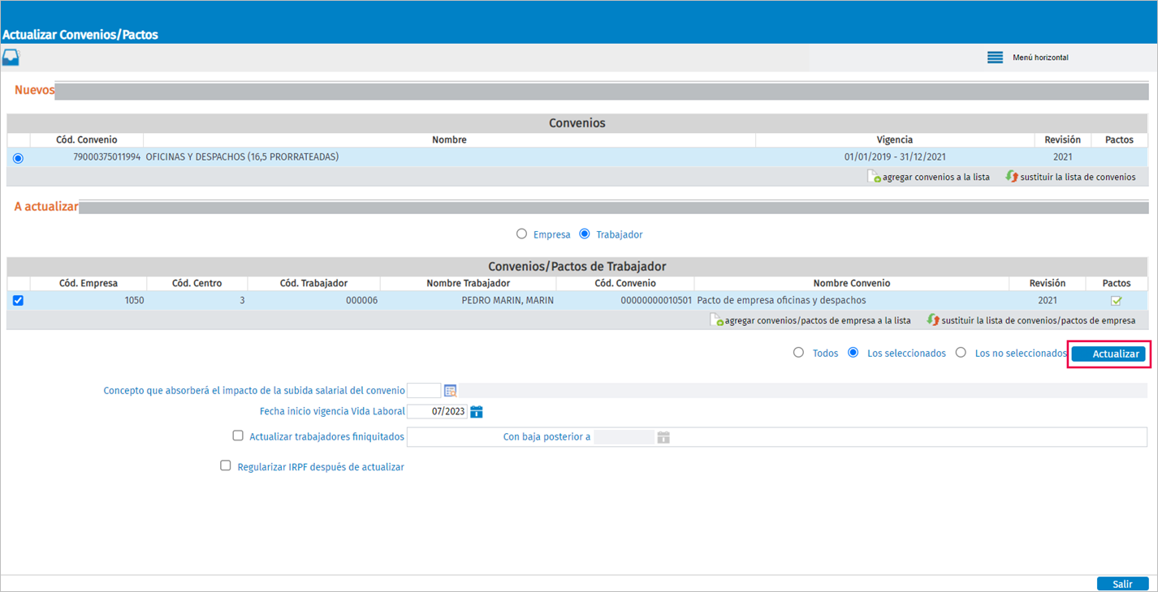The image size is (1158, 592).
Task: Click Pacto de empresa oficinas y despachos
Action: [x=781, y=300]
